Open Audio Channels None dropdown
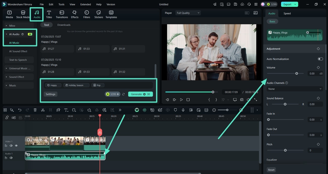Viewport: 328px width, 174px height. 295,89
